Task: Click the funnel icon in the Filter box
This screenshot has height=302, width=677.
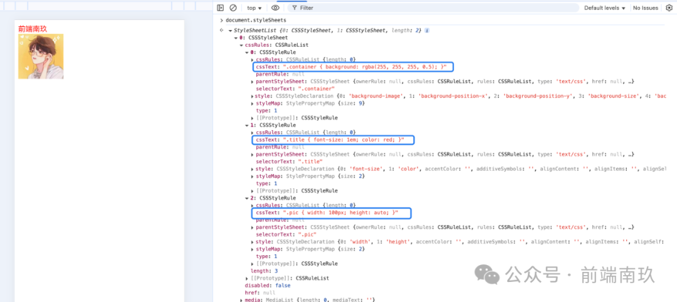Action: click(295, 8)
